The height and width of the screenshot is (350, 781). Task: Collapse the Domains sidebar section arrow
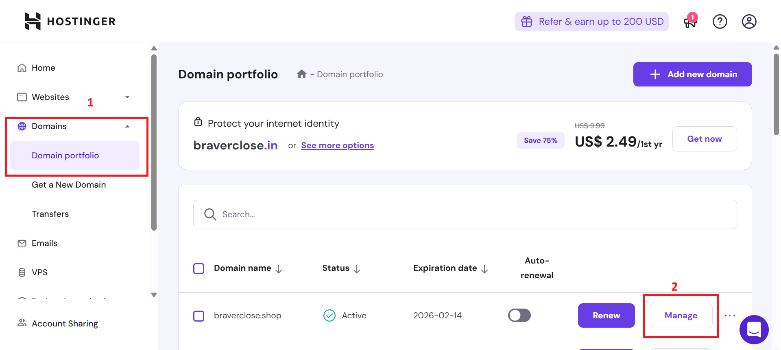[127, 126]
